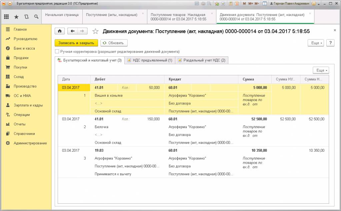Screen dimensions: 341x211
Task: Open the info icon in title bar
Action: [x=314, y=4]
